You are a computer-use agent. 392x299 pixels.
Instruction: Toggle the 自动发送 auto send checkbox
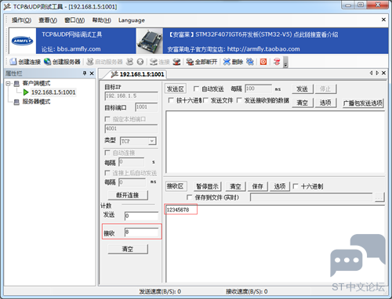click(196, 89)
